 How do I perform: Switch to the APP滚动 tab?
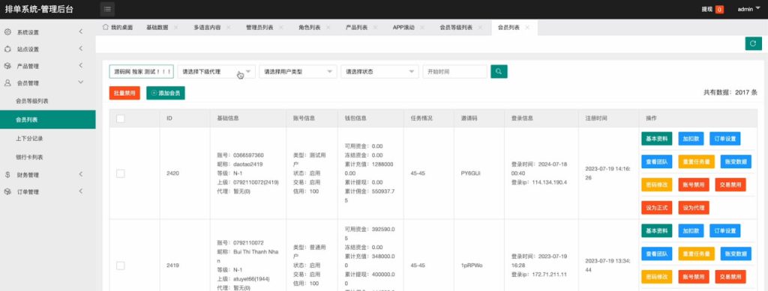point(403,28)
